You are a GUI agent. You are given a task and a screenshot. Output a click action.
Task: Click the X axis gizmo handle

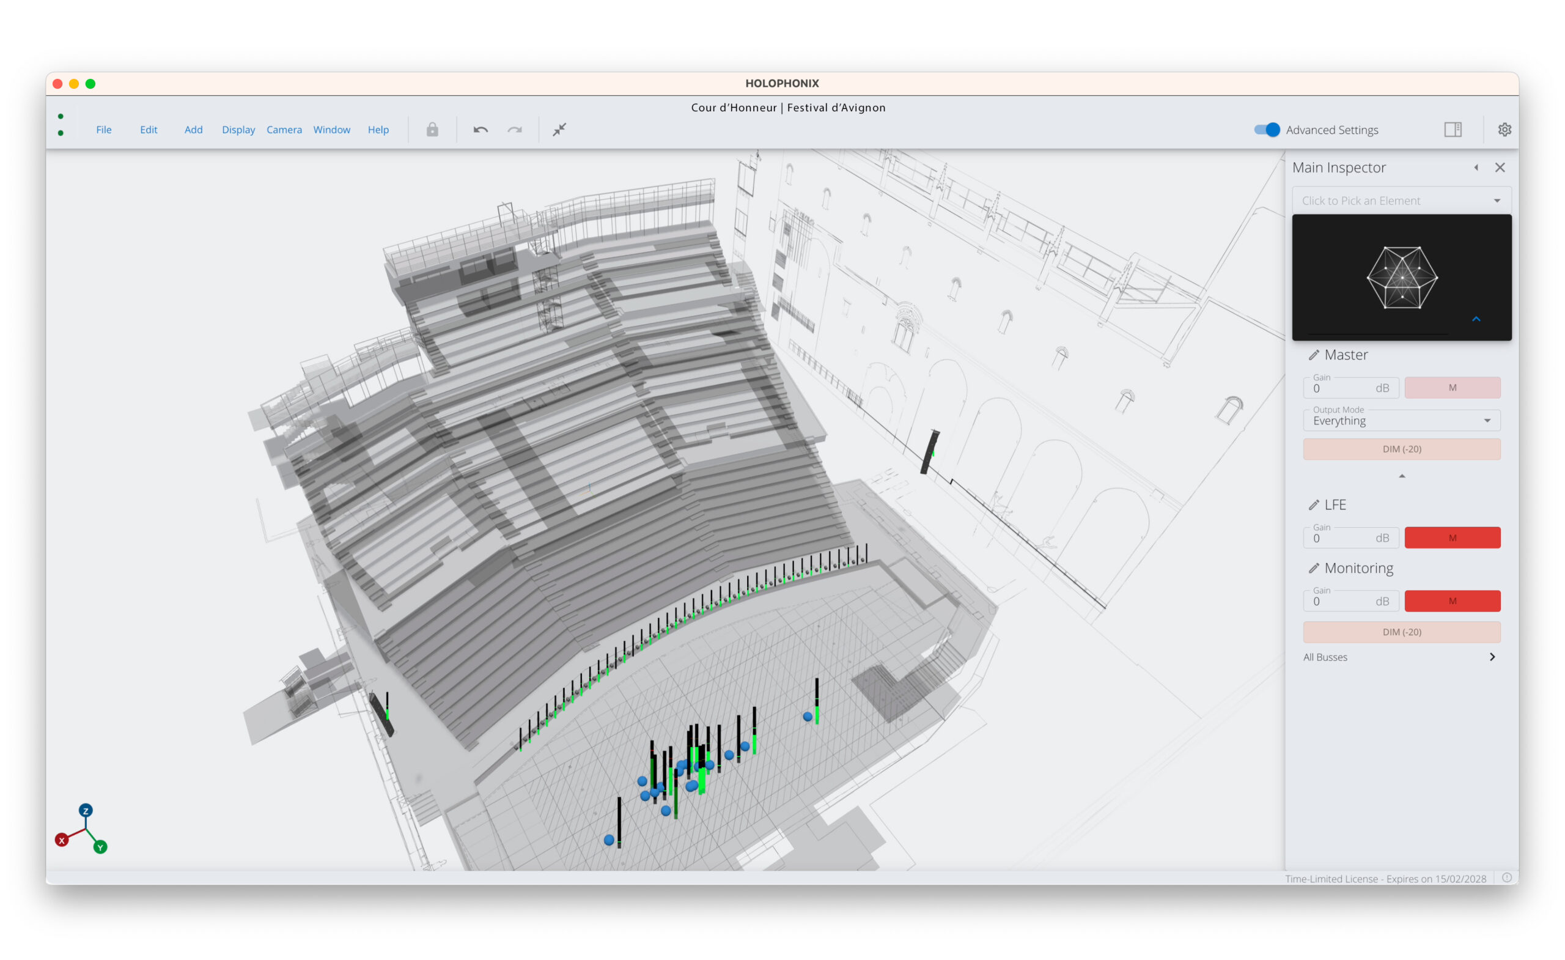[62, 840]
